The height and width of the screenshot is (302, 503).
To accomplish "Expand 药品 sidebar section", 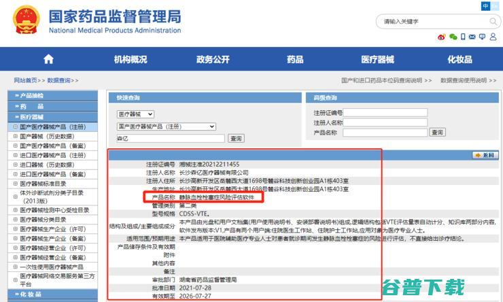I will click(x=52, y=106).
